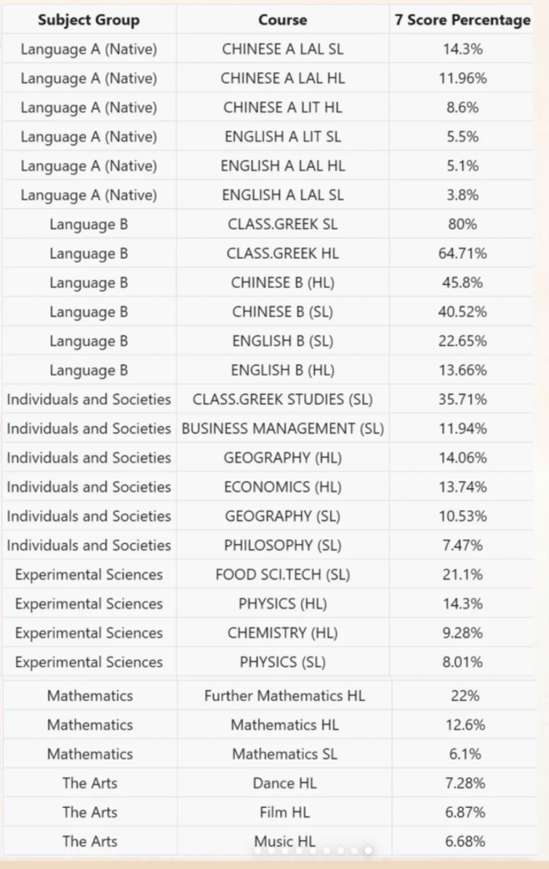Click the last highlighted pagination dot
The width and height of the screenshot is (549, 869).
pyautogui.click(x=367, y=849)
